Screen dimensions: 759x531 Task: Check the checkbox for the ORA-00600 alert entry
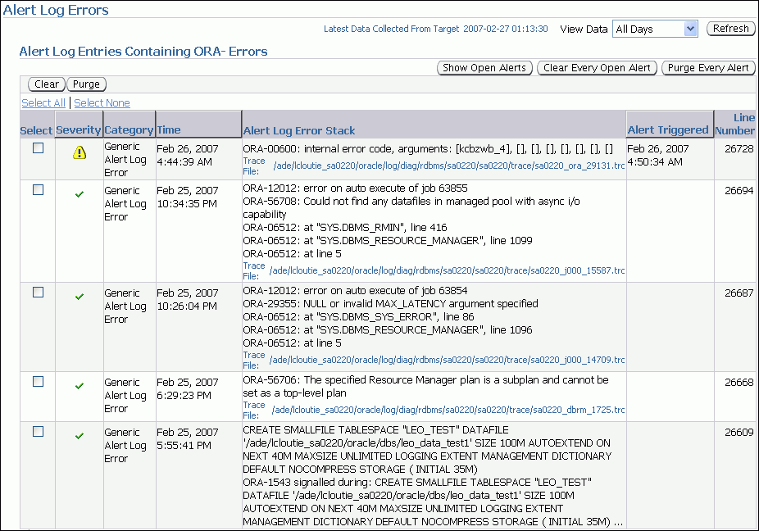pos(36,146)
